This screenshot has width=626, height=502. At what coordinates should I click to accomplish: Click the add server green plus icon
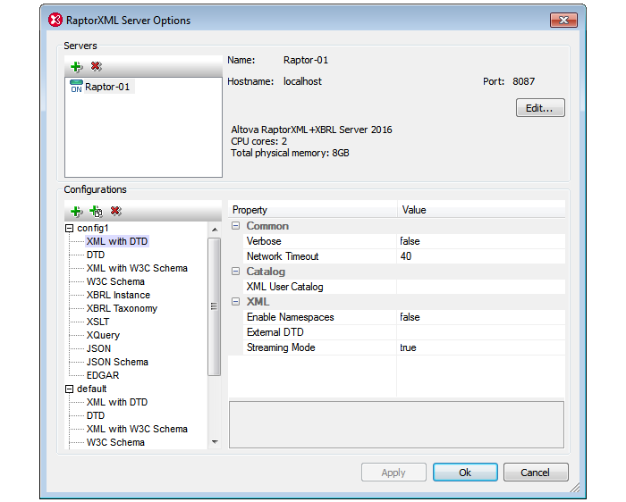[x=76, y=67]
